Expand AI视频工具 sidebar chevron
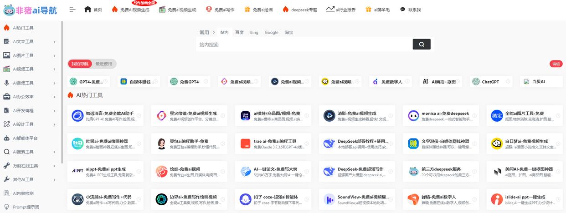 tap(55, 69)
